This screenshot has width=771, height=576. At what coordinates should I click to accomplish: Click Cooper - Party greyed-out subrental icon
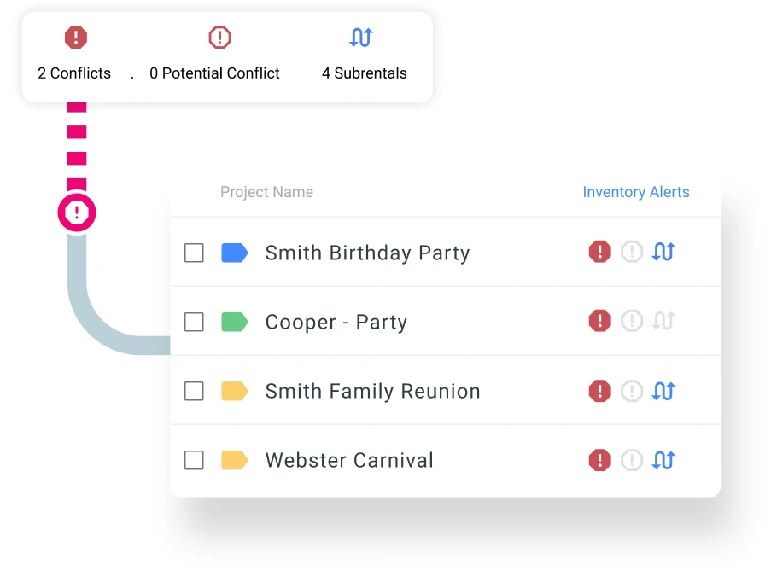pyautogui.click(x=663, y=321)
